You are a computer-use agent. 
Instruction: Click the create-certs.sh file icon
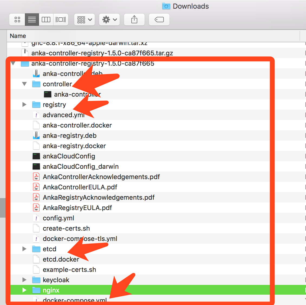click(36, 228)
